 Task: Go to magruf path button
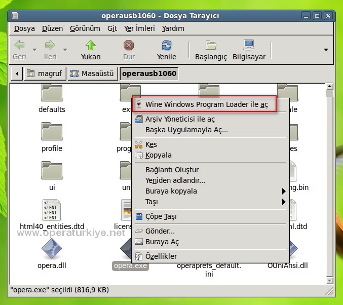tap(45, 74)
